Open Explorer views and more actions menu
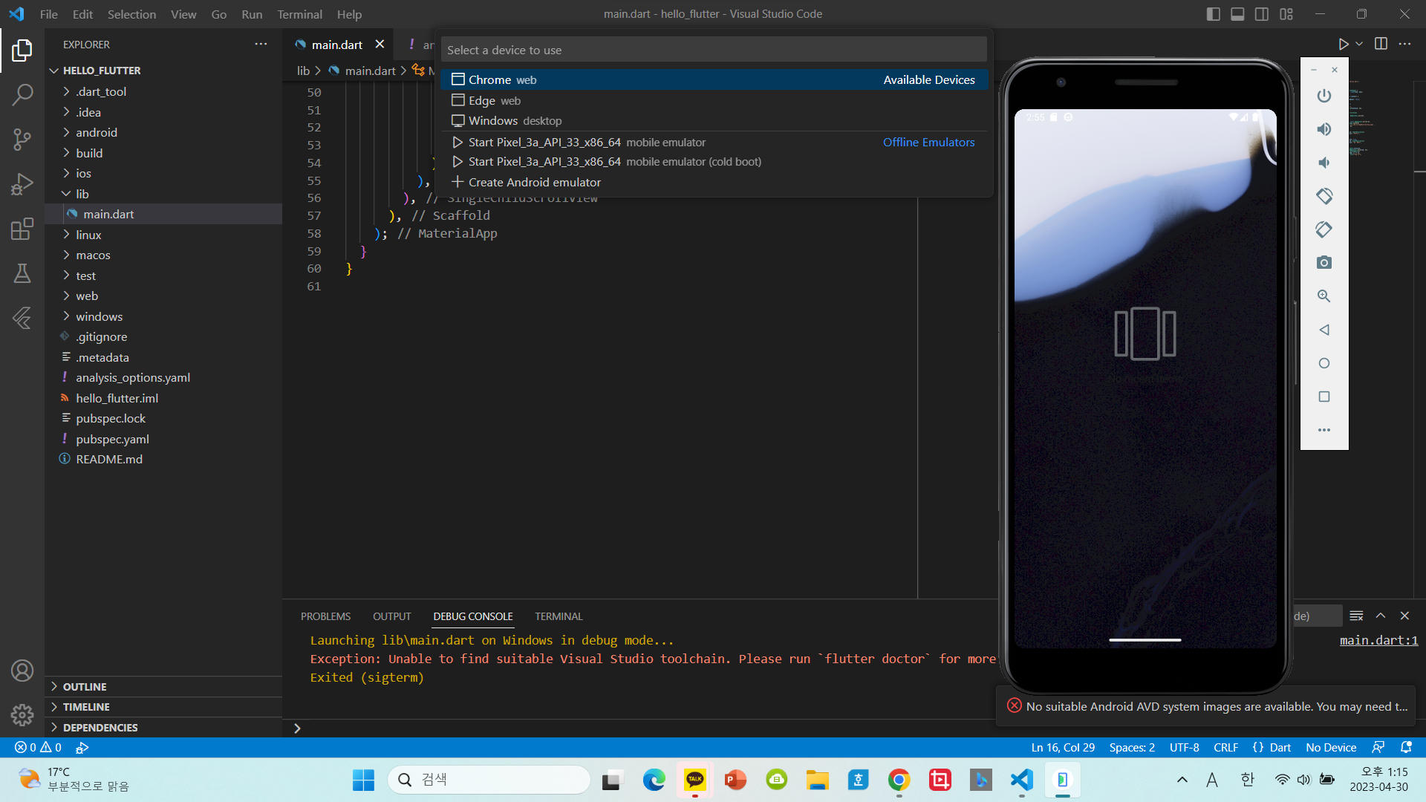Viewport: 1426px width, 802px height. [x=261, y=44]
